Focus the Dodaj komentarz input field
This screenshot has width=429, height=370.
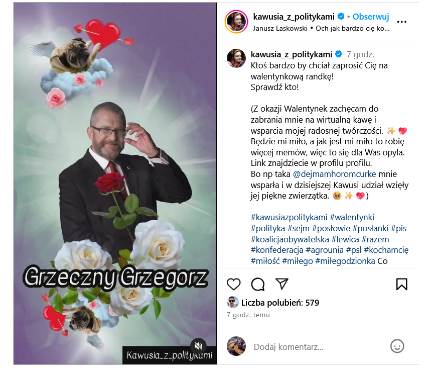318,347
